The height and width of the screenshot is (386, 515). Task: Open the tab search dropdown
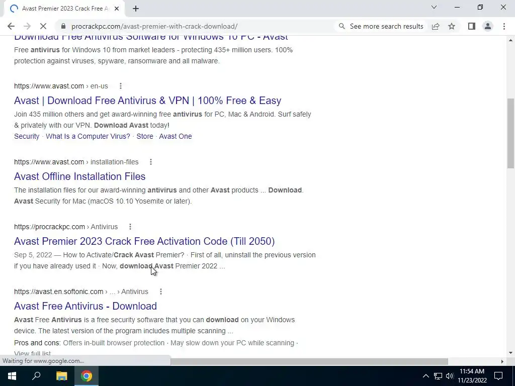434,7
